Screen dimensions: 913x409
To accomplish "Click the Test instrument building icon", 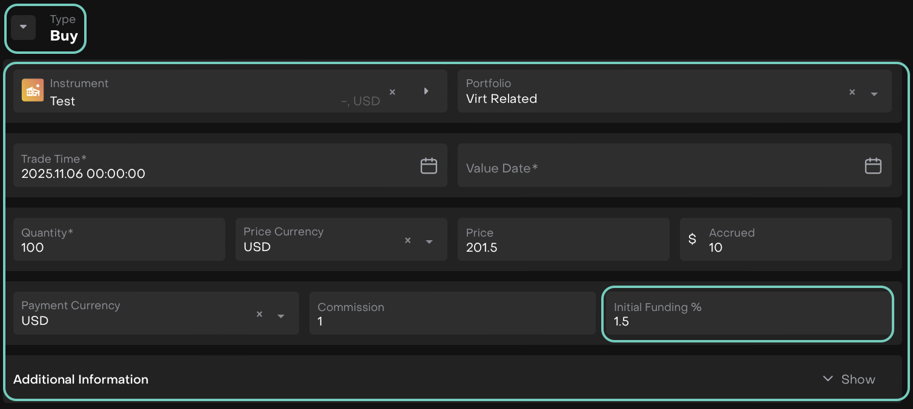I will coord(33,91).
